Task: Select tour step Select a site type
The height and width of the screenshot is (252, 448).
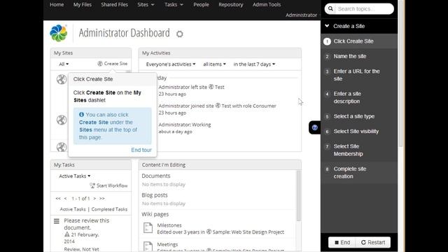Action: [x=359, y=116]
